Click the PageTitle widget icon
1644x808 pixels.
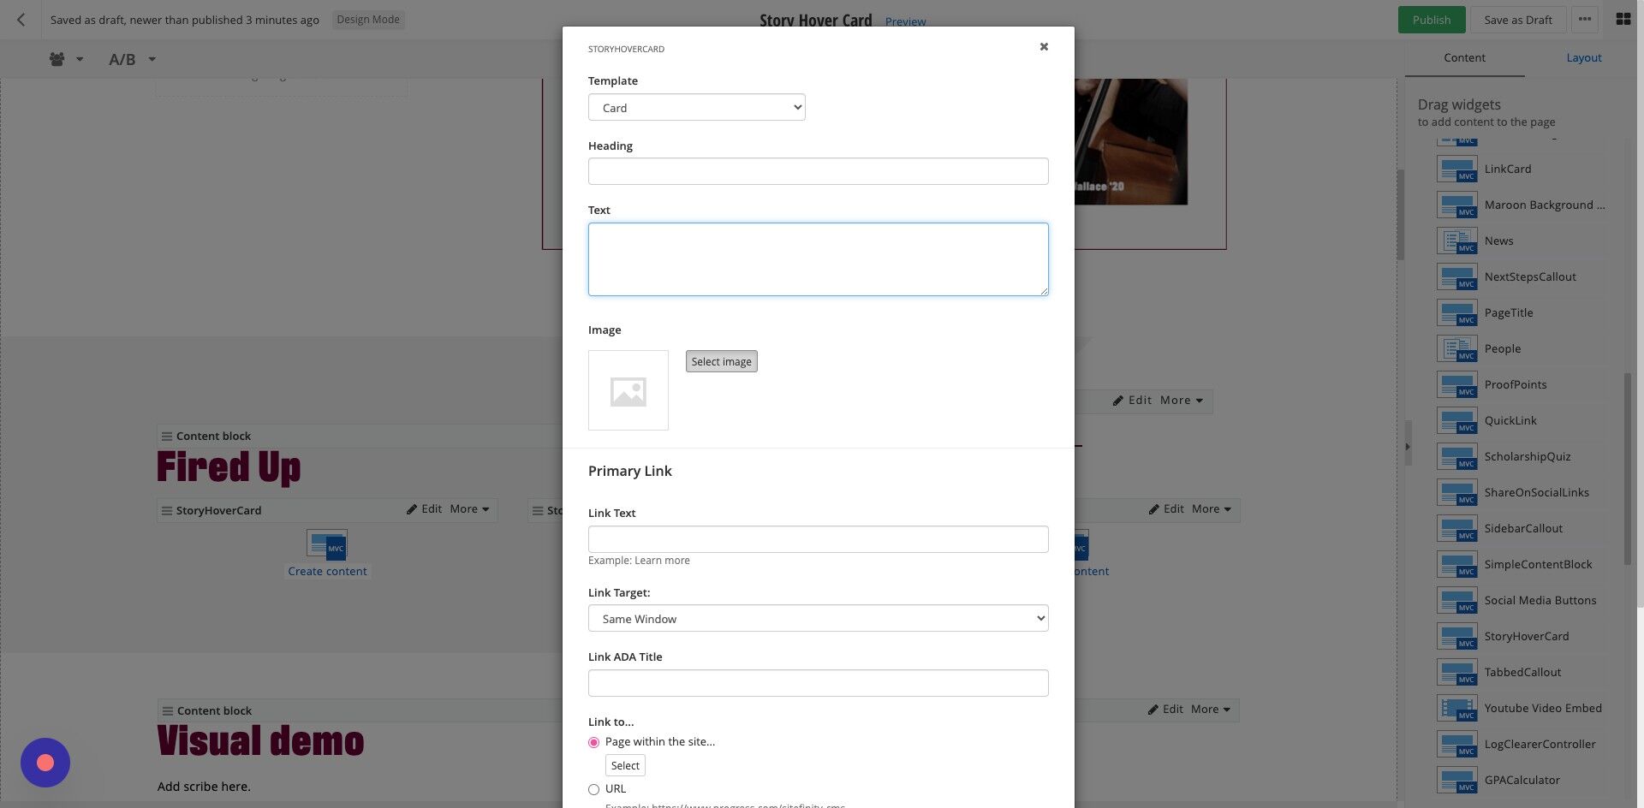(x=1457, y=313)
